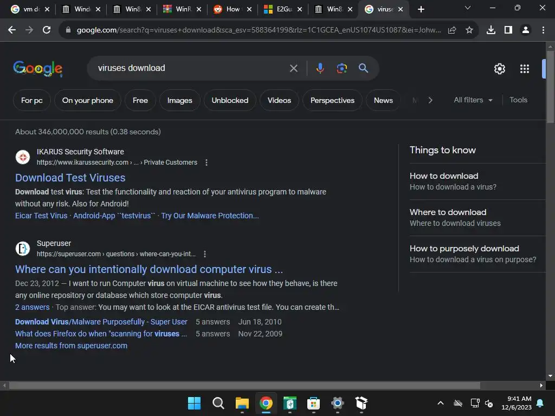Switch to Images results
The image size is (555, 416).
coord(180,100)
